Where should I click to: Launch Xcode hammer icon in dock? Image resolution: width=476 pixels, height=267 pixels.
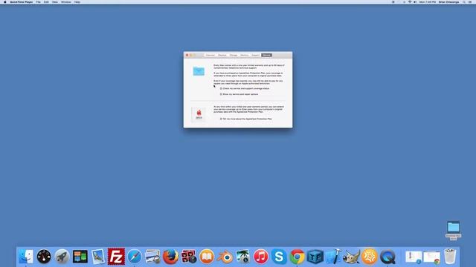click(x=333, y=257)
